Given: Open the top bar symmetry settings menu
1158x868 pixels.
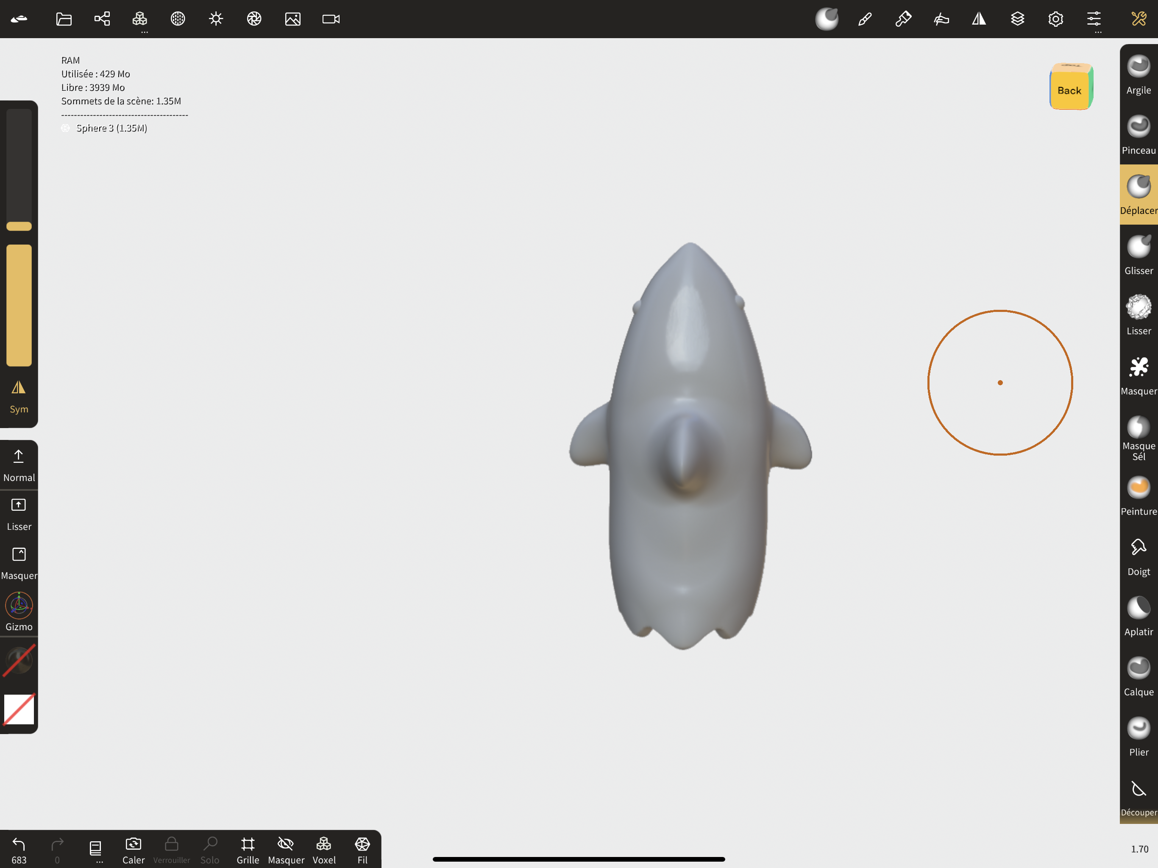Looking at the screenshot, I should point(979,19).
